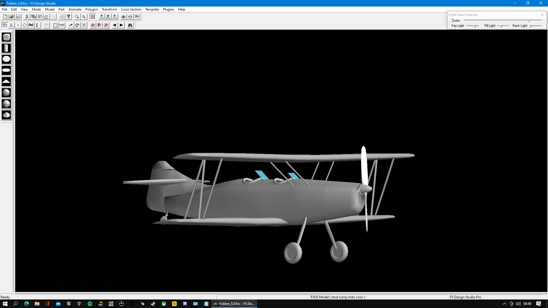Screen dimensions: 548x308
Task: Choose the move arrow tool
Action: (70, 25)
